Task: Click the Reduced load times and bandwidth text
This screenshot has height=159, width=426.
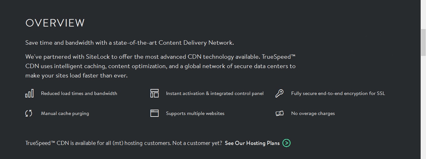Action: (79, 93)
